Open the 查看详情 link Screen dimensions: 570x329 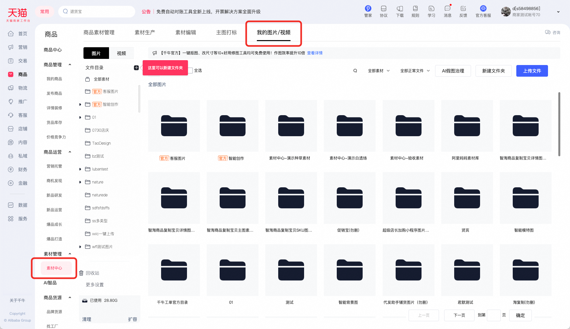[x=315, y=53]
